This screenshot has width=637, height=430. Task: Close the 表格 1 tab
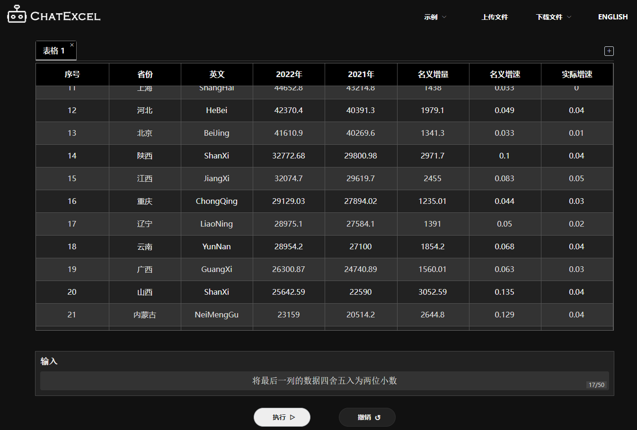click(72, 45)
